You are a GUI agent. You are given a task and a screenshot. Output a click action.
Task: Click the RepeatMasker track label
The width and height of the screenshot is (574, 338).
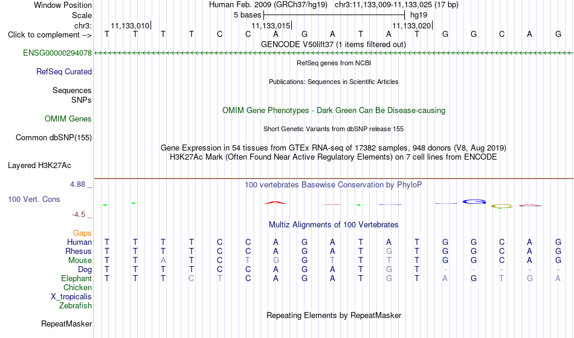tap(66, 323)
